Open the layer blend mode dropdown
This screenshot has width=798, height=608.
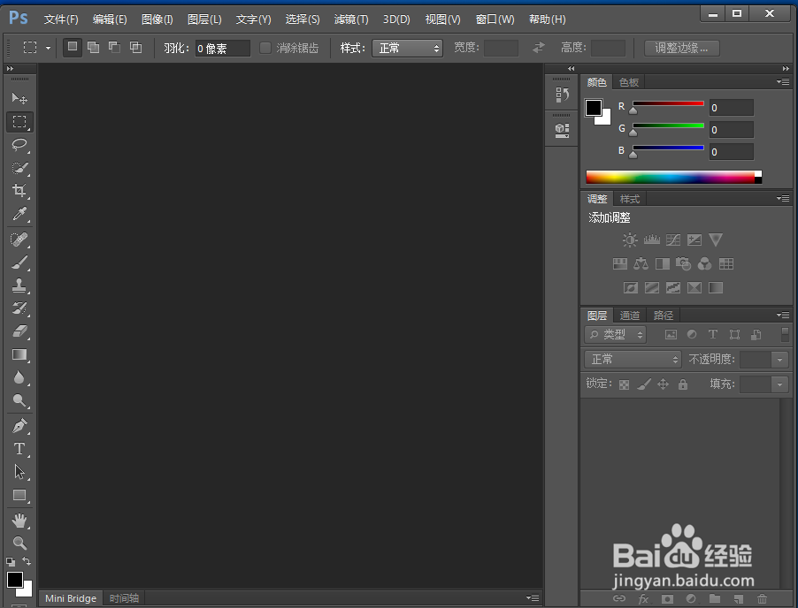coord(632,359)
